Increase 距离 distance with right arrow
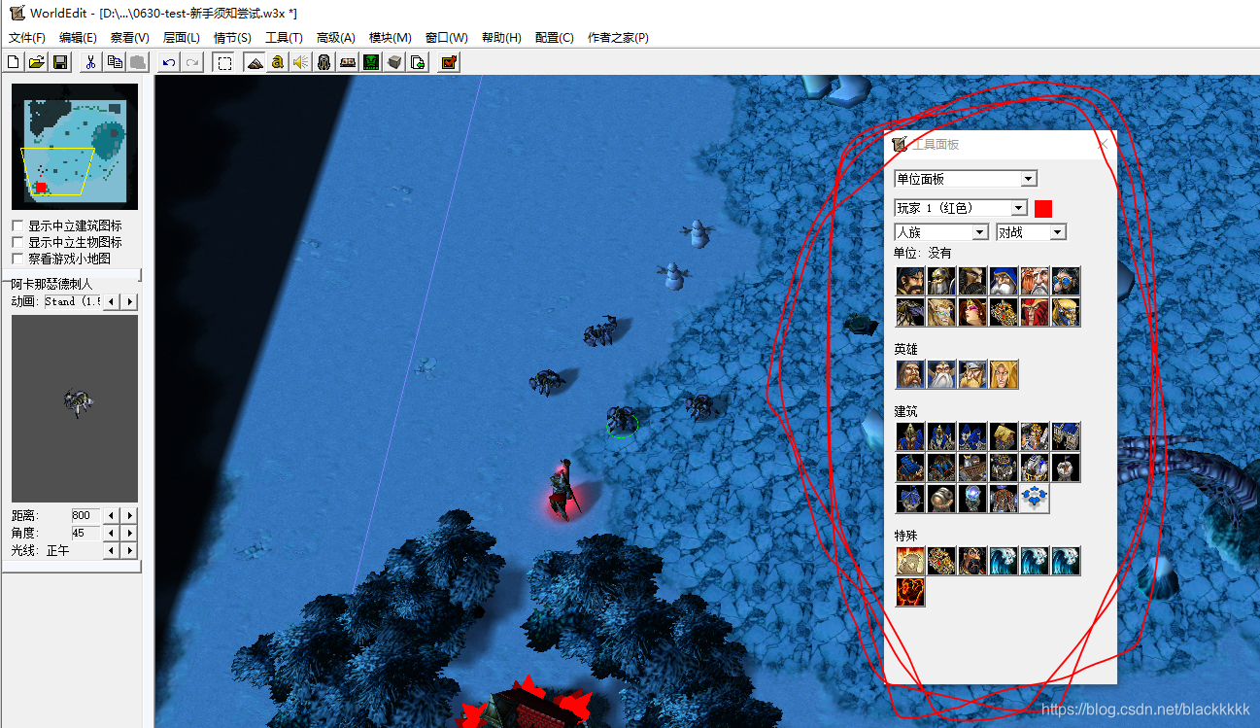This screenshot has width=1260, height=728. point(130,515)
